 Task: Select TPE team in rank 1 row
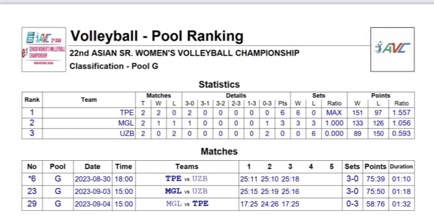127,113
